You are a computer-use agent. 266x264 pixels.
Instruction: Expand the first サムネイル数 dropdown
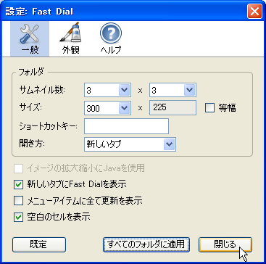point(107,90)
